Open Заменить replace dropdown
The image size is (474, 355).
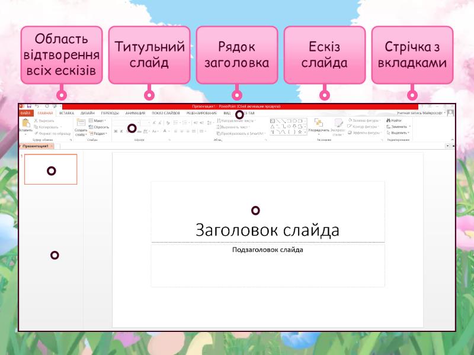pyautogui.click(x=399, y=127)
